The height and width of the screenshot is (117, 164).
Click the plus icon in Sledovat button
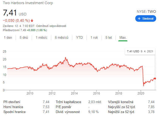[x=139, y=19]
